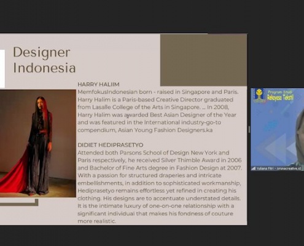Select Yuliana Fitri's participant video tile

pos(278,129)
